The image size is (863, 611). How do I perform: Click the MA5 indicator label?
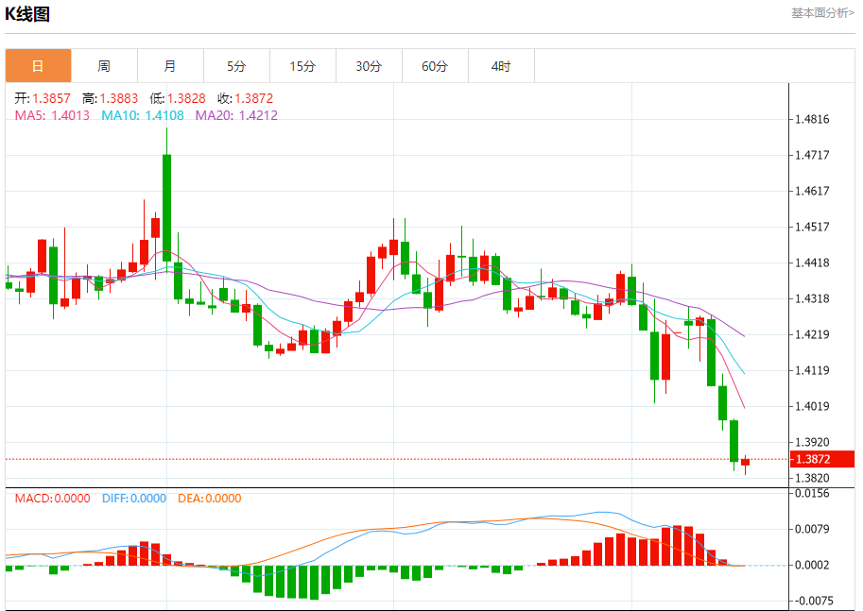click(52, 115)
